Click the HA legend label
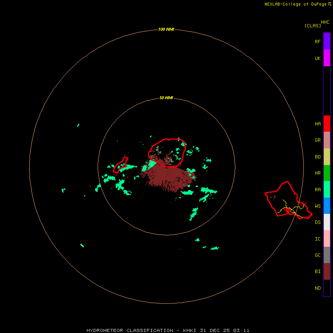Screen dimensions: 333x333 318,124
